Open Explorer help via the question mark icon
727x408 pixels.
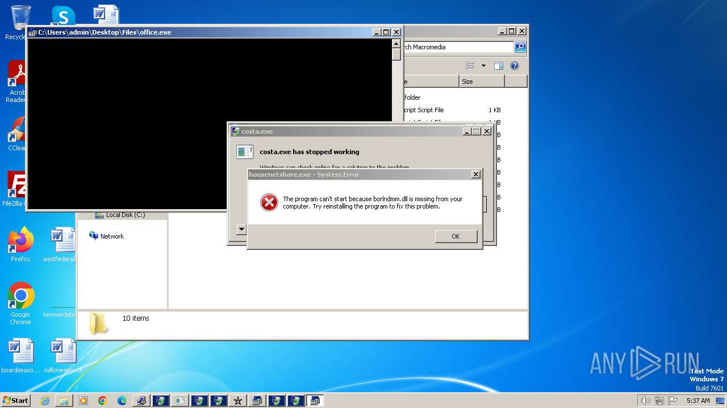pyautogui.click(x=515, y=66)
